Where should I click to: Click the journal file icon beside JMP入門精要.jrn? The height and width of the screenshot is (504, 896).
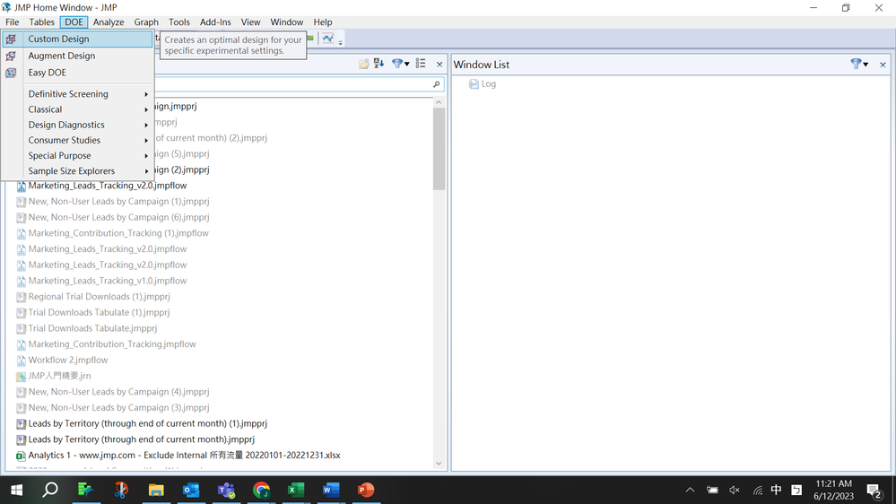(22, 376)
